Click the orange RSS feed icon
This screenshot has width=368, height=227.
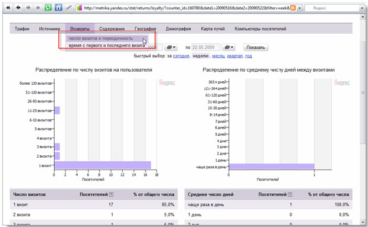[x=293, y=8]
